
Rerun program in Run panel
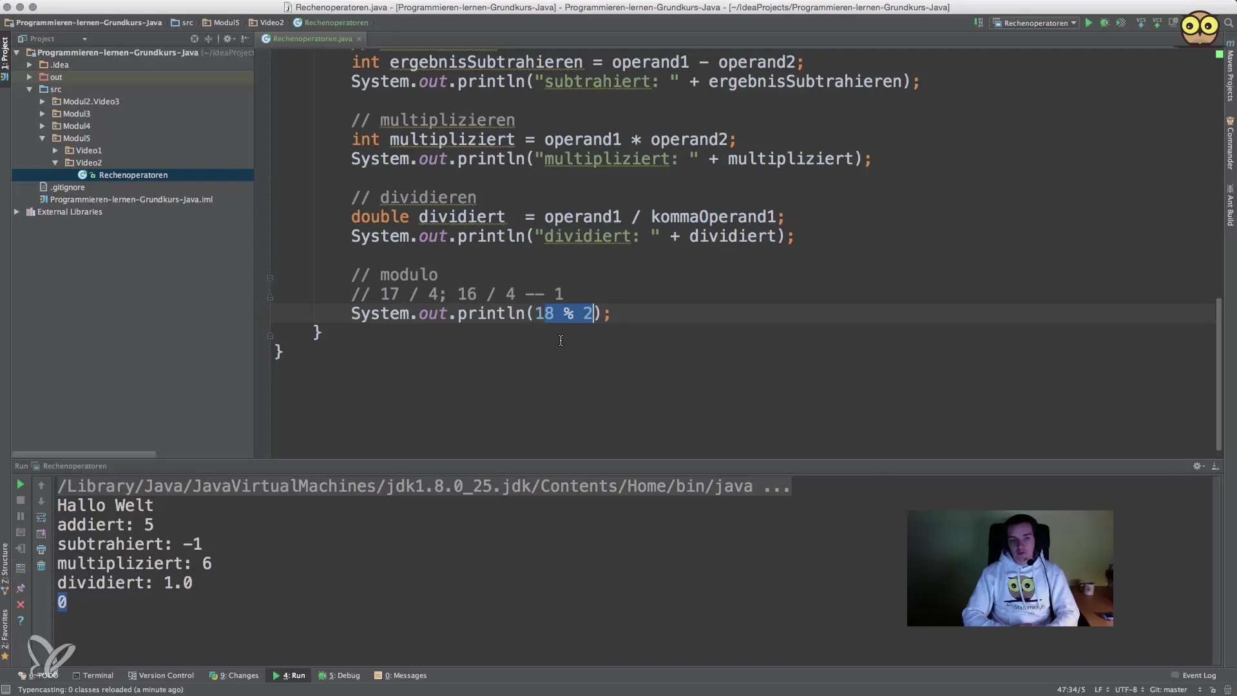click(x=20, y=484)
